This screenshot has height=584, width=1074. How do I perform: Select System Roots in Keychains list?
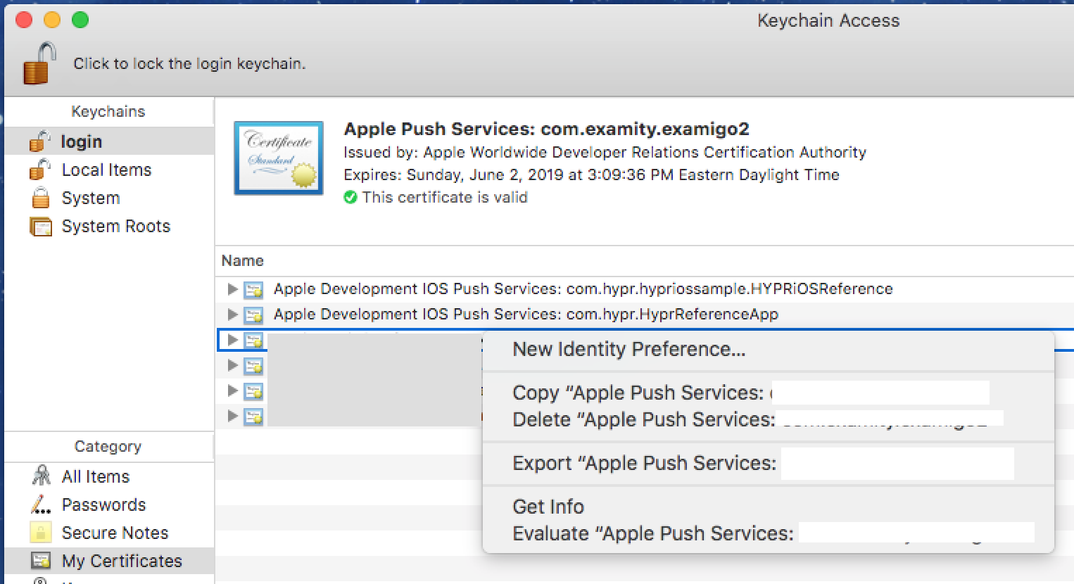tap(116, 226)
